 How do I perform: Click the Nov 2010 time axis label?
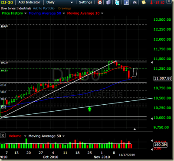tap(102, 157)
